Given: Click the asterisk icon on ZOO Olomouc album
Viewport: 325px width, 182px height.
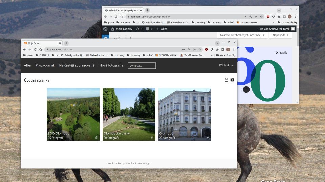Looking at the screenshot, I should pyautogui.click(x=96, y=138).
